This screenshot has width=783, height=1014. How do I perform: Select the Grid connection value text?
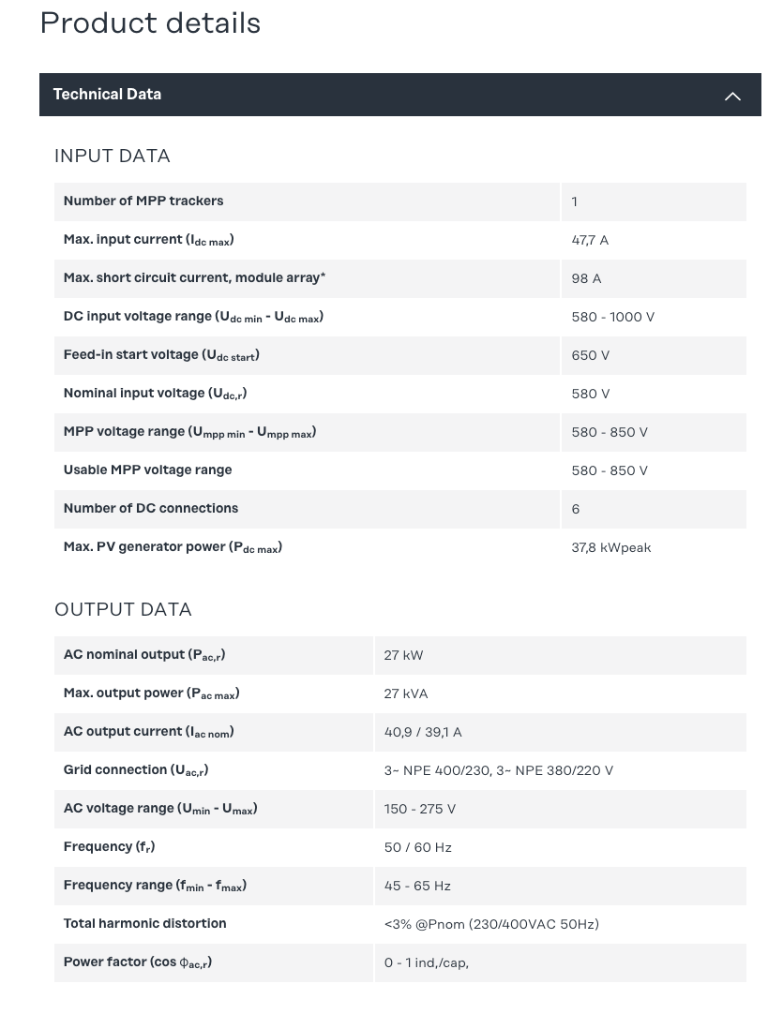pos(498,771)
